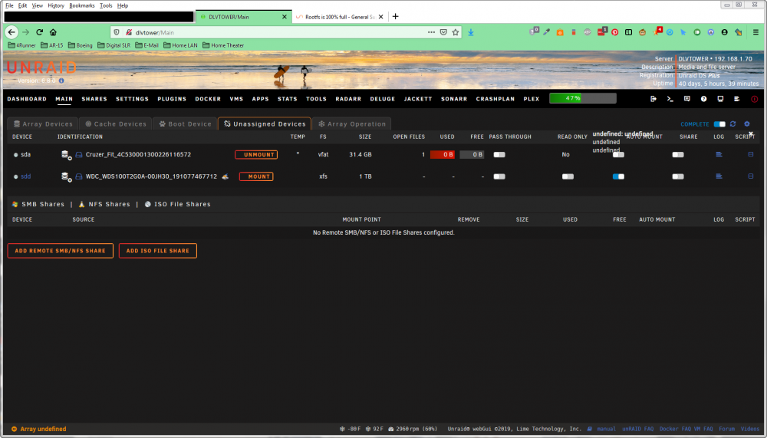Toggle Share for sda Cruzer Fit
Image resolution: width=767 pixels, height=438 pixels.
(x=677, y=155)
